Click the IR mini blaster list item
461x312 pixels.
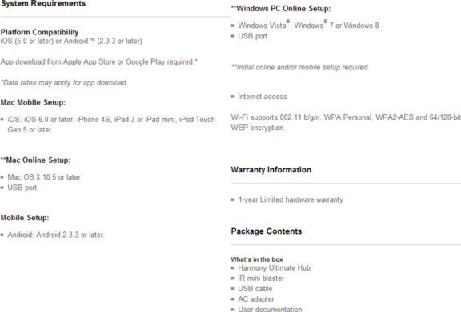coord(261,278)
